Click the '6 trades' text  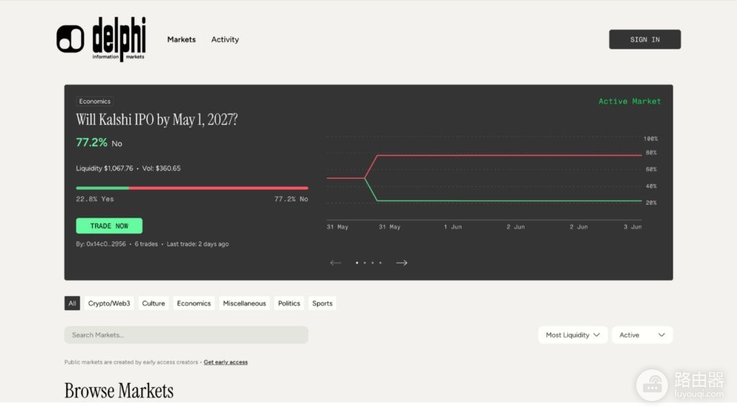tap(146, 244)
